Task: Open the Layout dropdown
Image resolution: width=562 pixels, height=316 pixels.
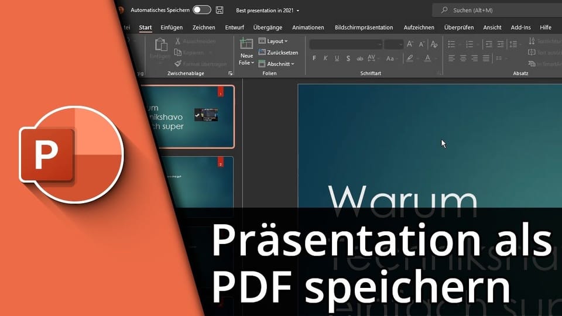Action: tap(273, 41)
